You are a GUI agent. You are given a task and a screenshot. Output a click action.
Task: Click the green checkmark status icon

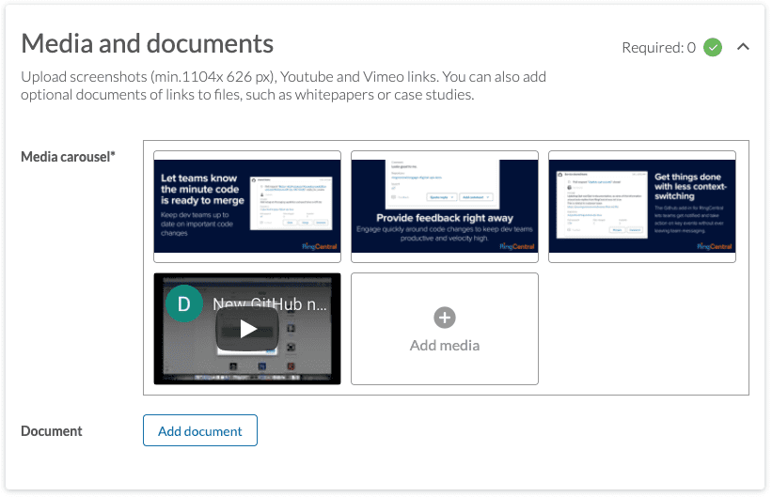(713, 47)
